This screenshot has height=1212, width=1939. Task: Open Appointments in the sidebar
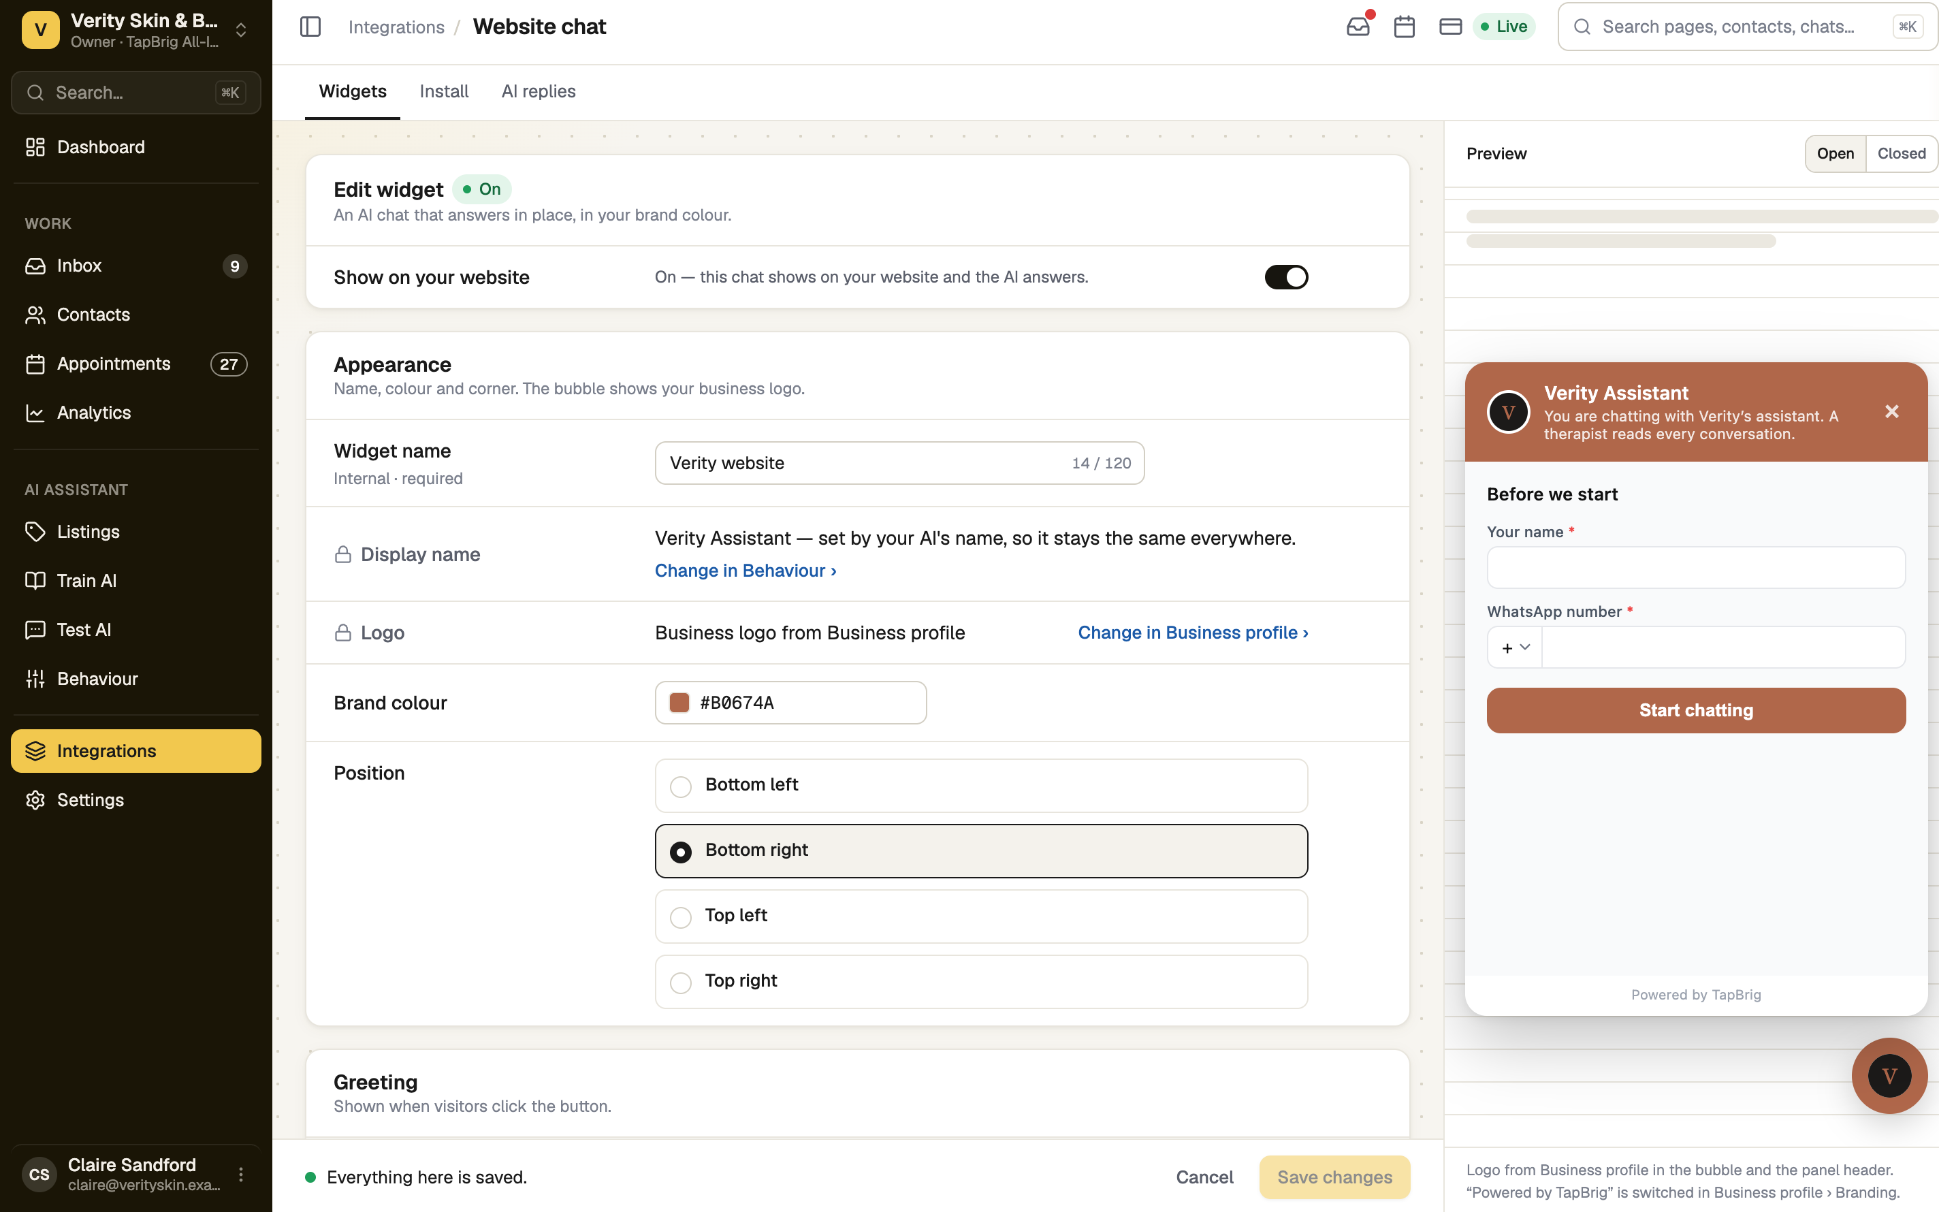click(136, 364)
